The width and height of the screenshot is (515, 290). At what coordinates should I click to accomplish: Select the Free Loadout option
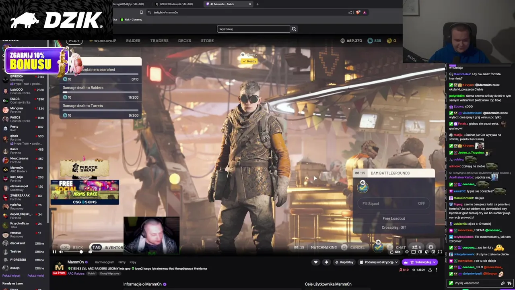[393, 218]
